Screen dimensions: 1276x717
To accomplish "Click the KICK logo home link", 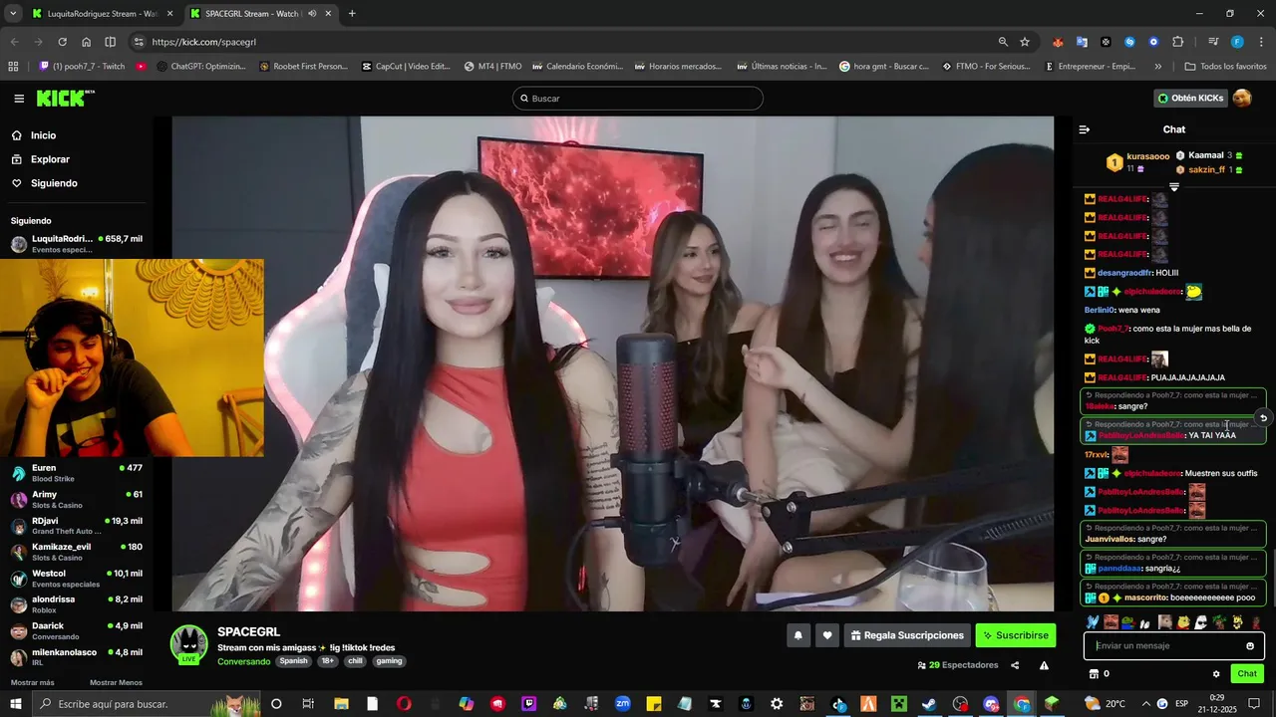I will point(65,99).
